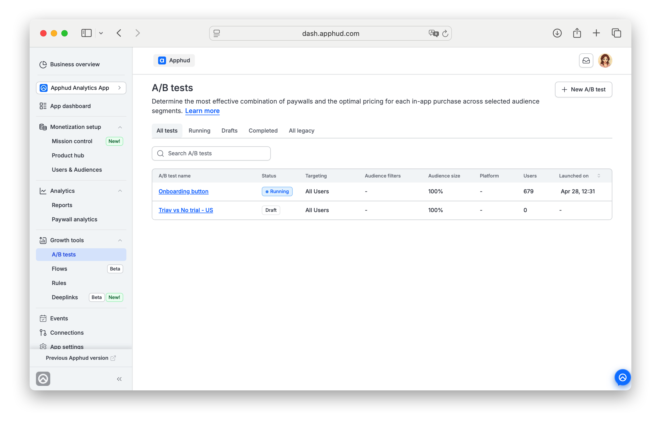Viewport: 661px width, 430px height.
Task: Click the Search A/B tests field
Action: [x=211, y=153]
